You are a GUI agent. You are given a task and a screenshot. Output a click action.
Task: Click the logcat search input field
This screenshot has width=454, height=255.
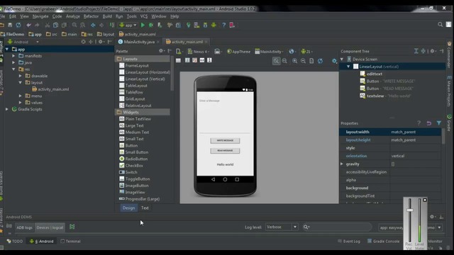338,227
